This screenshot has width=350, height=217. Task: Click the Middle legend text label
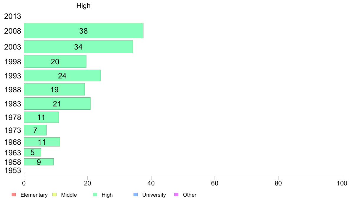pos(69,195)
